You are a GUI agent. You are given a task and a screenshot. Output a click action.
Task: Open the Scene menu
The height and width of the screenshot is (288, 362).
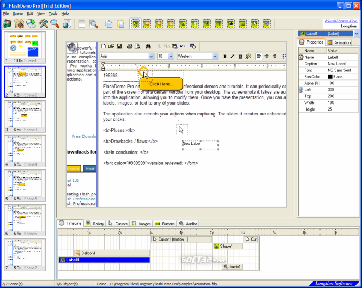coord(17,14)
